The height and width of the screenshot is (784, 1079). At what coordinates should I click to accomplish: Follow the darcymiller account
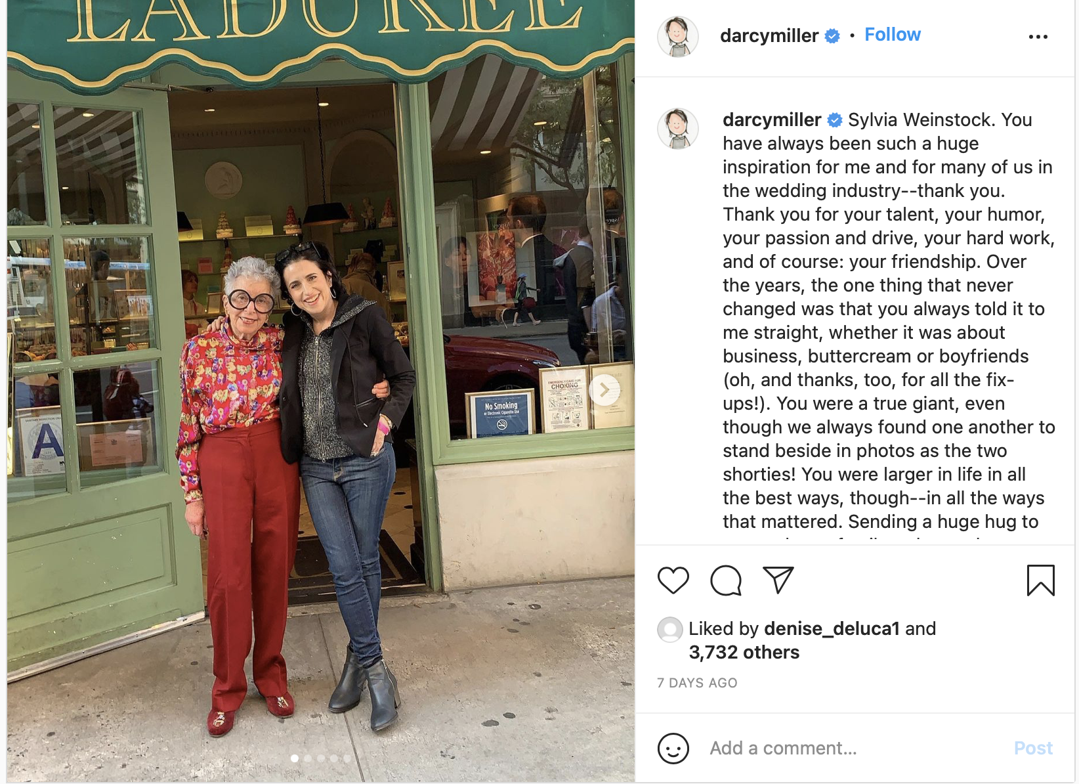(892, 35)
